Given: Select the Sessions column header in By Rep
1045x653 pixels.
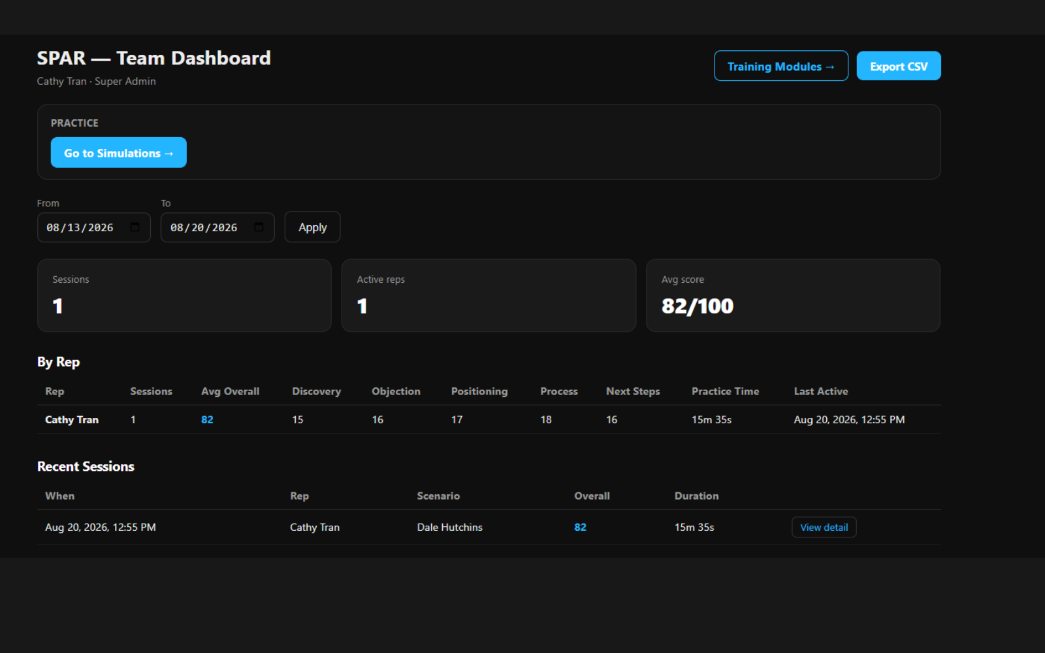Looking at the screenshot, I should pyautogui.click(x=151, y=391).
